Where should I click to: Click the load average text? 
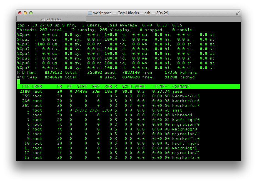[x=144, y=25]
